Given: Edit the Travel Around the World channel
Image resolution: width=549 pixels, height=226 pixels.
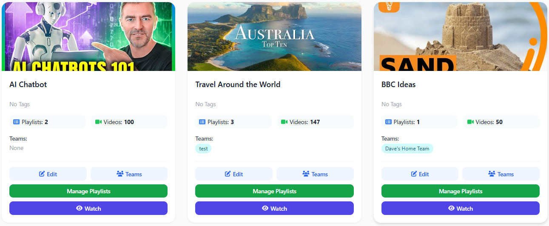Looking at the screenshot, I should (234, 174).
